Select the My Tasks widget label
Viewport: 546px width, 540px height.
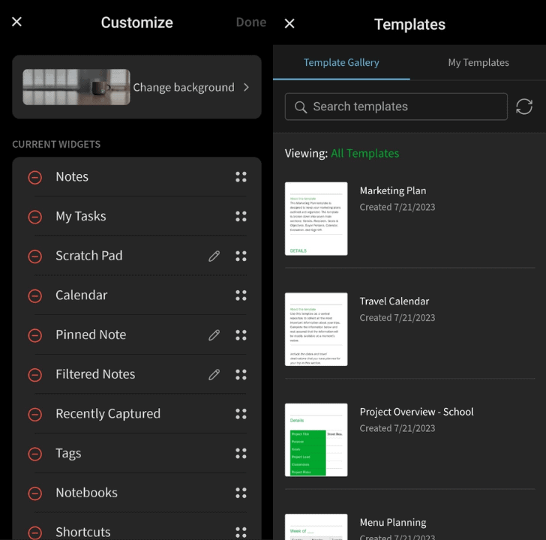(81, 217)
